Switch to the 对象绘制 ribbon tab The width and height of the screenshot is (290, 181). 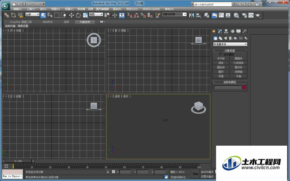coord(85,22)
